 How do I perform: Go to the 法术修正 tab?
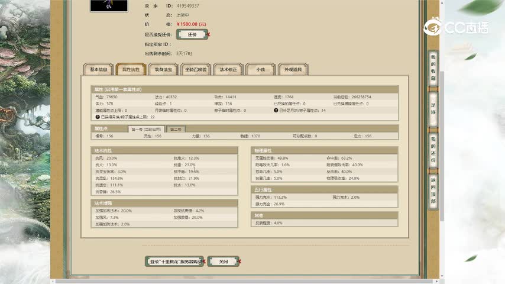(228, 70)
